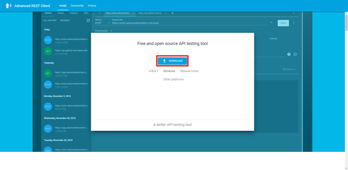Open the Other platforms link
Viewport: 348px width, 170px height.
coord(173,79)
